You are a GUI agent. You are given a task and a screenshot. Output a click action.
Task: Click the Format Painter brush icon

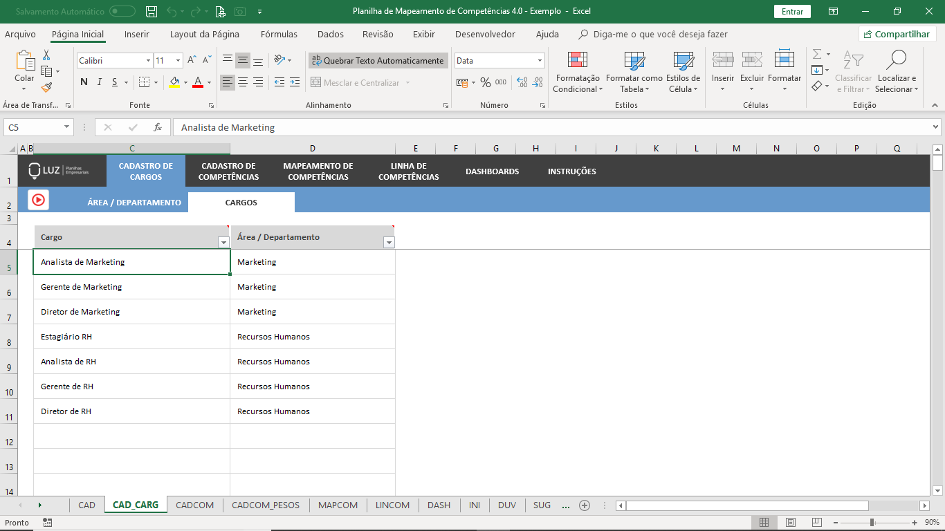(x=46, y=88)
